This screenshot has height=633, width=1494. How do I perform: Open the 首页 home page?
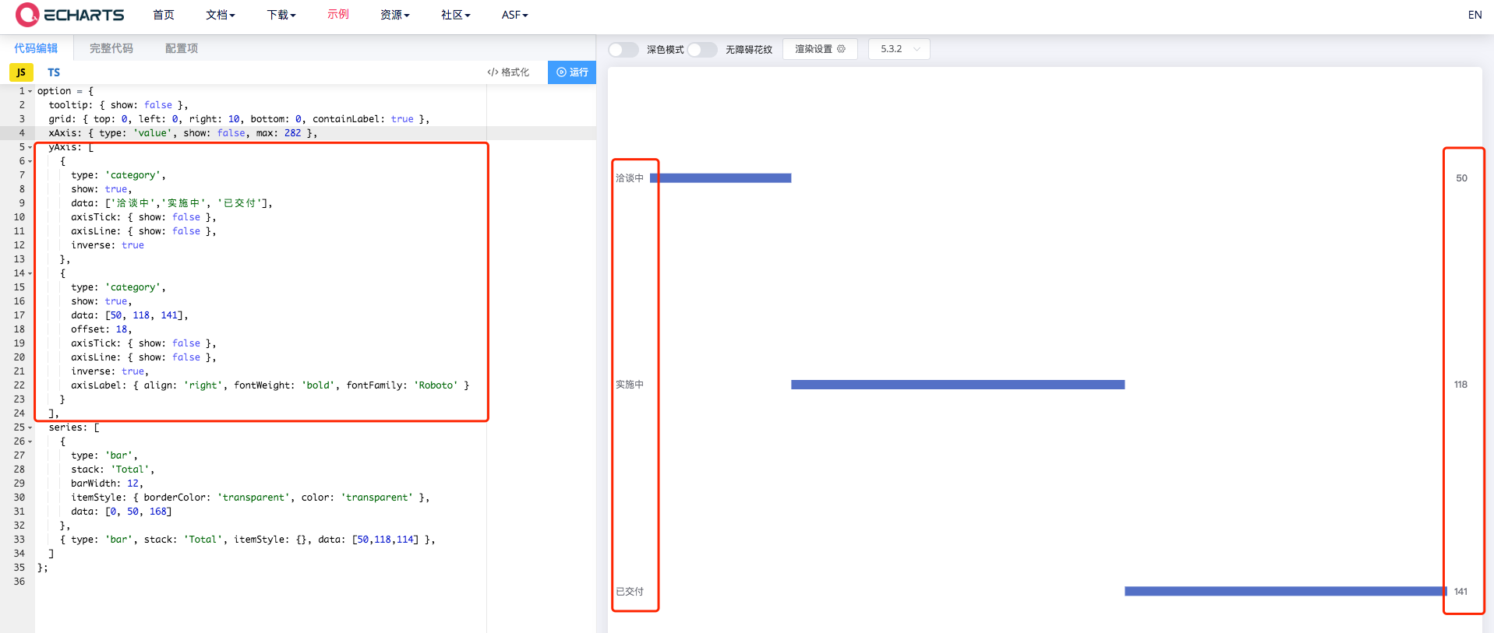coord(164,15)
